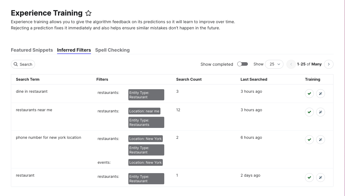Click the Search input field
This screenshot has width=345, height=196.
coord(23,64)
